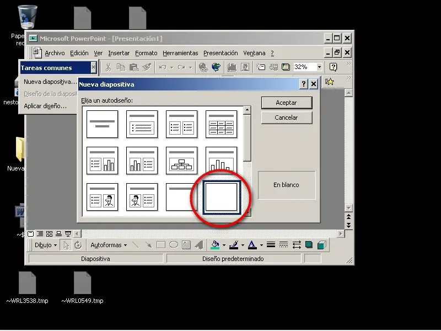Select the Title Slide layout thumbnail
The height and width of the screenshot is (331, 441).
point(102,124)
